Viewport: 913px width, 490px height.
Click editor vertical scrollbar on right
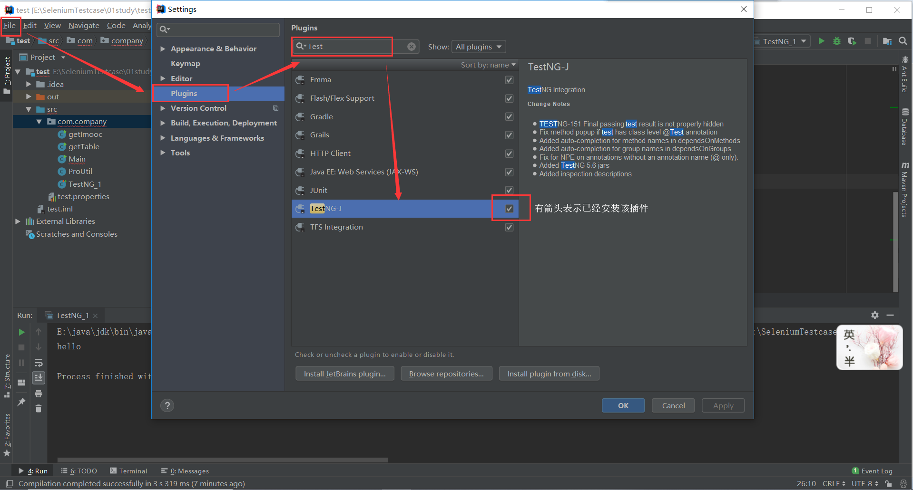pos(895,242)
